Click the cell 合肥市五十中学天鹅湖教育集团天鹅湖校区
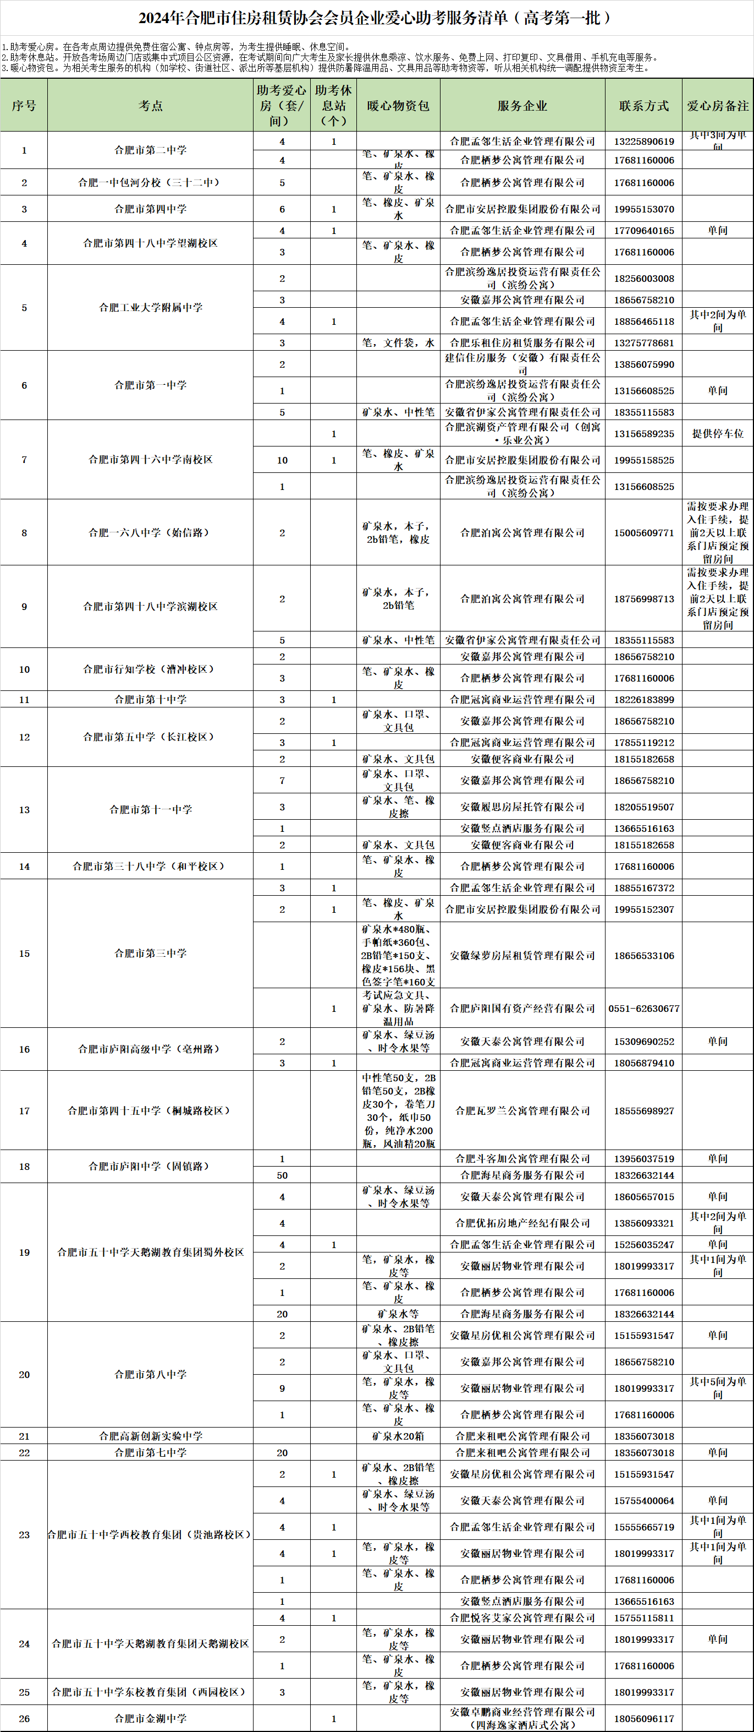This screenshot has width=754, height=1732. (150, 1644)
